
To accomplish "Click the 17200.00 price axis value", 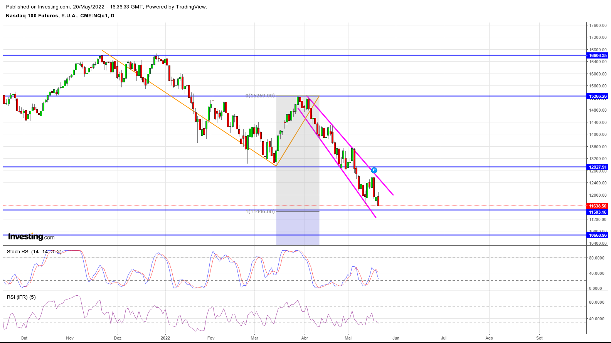I will 598,37.
